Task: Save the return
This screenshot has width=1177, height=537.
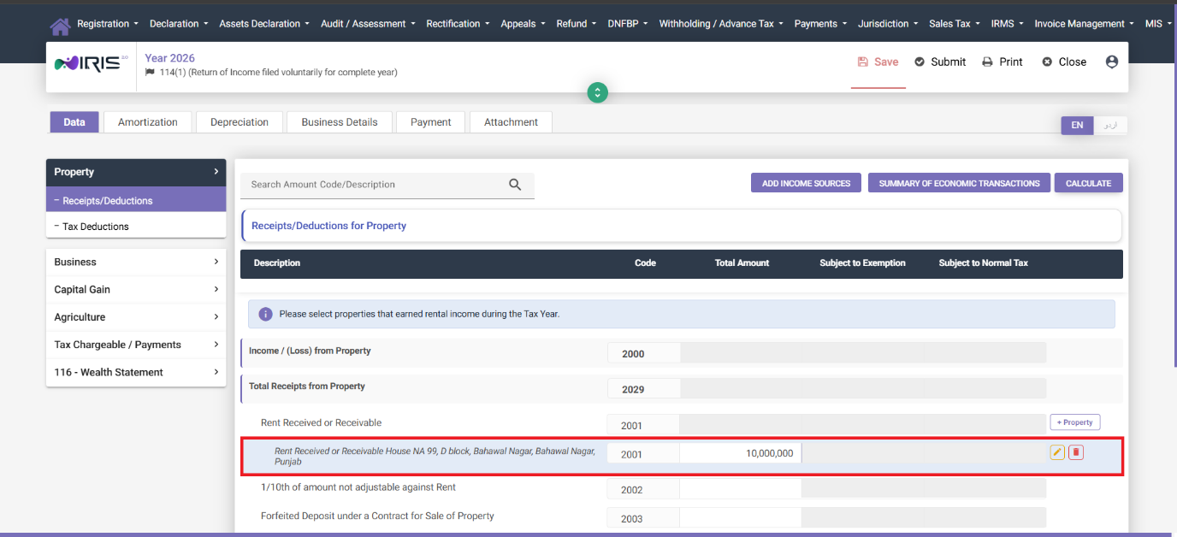Action: 878,62
